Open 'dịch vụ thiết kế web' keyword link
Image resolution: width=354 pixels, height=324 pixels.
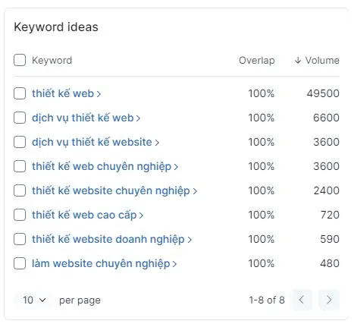pos(86,118)
